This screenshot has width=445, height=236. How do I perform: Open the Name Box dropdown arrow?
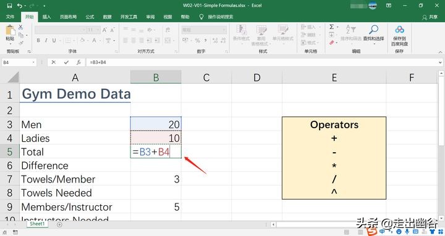33,62
